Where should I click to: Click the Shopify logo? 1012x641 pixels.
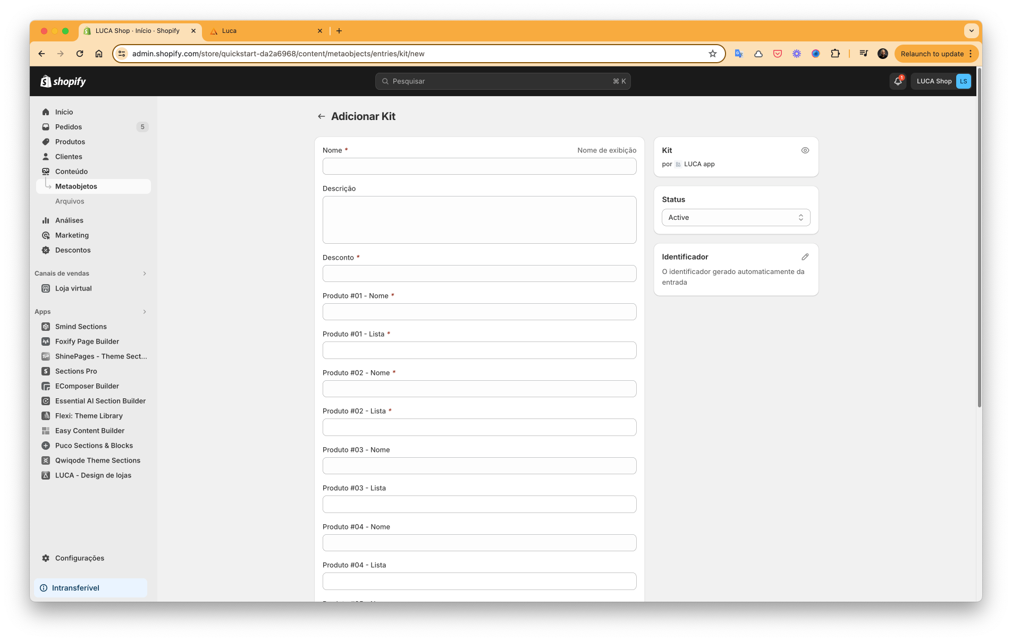pyautogui.click(x=63, y=81)
